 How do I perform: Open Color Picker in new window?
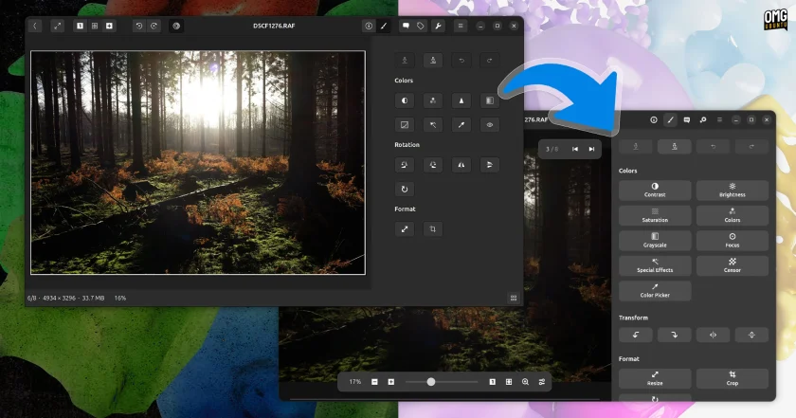(655, 291)
